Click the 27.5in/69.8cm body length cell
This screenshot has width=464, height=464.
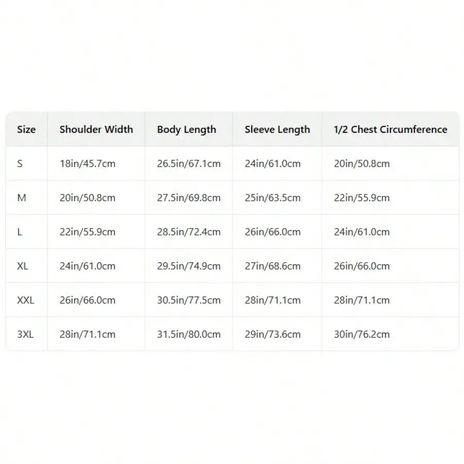(189, 197)
